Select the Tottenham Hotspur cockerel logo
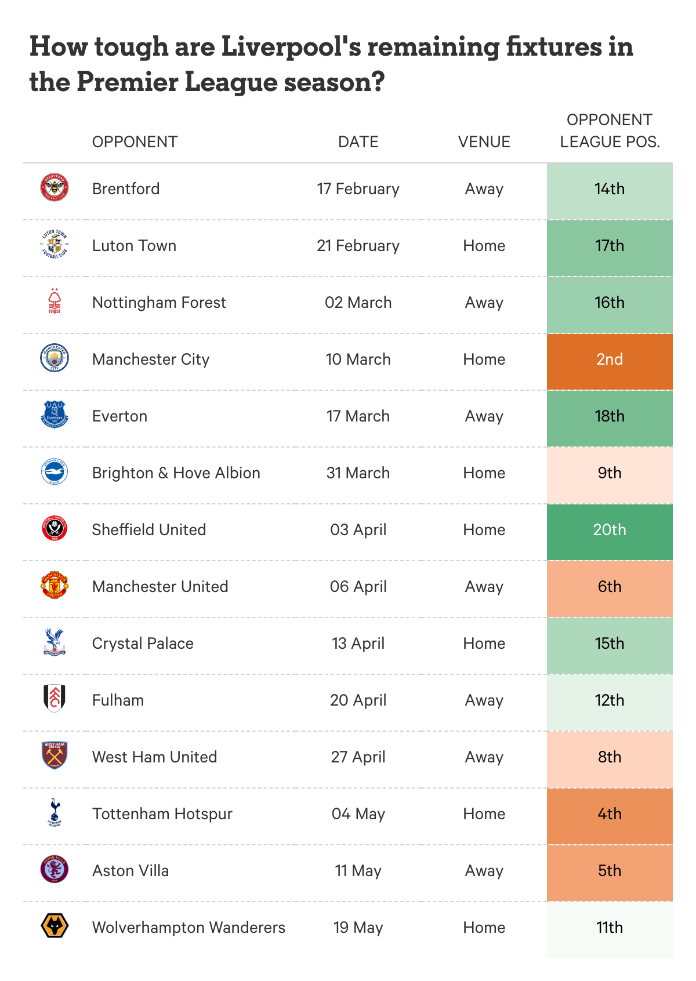 click(55, 813)
